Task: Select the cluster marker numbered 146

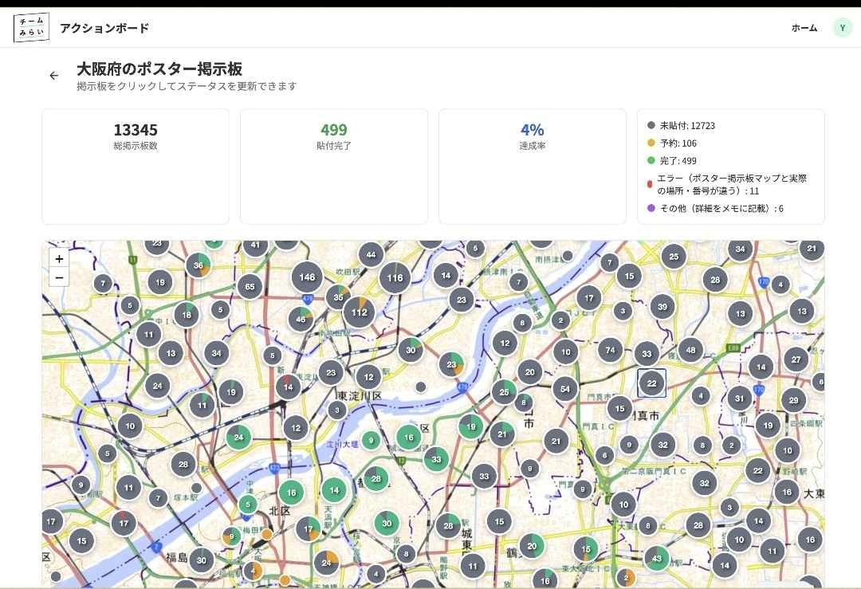Action: tap(307, 277)
